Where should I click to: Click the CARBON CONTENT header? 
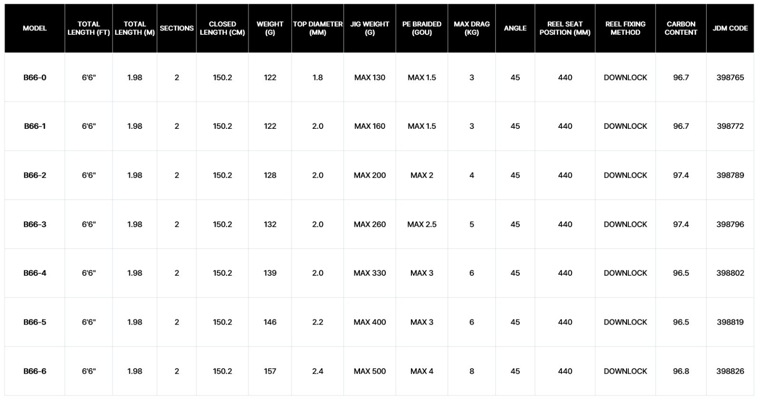[x=681, y=28]
